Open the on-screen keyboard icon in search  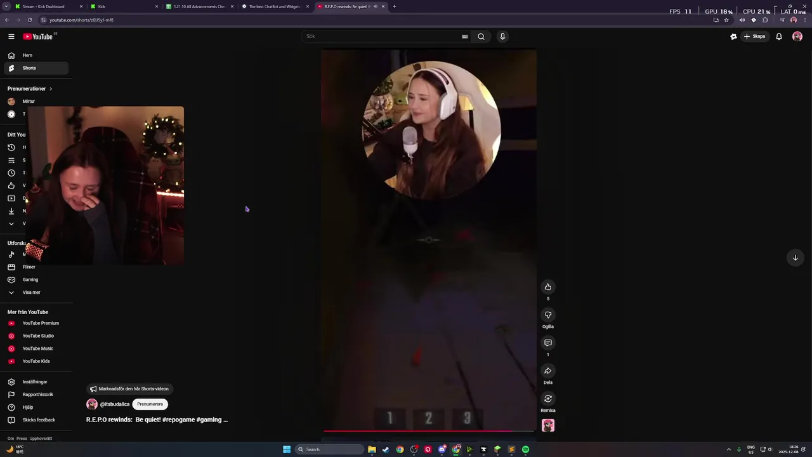pyautogui.click(x=465, y=37)
